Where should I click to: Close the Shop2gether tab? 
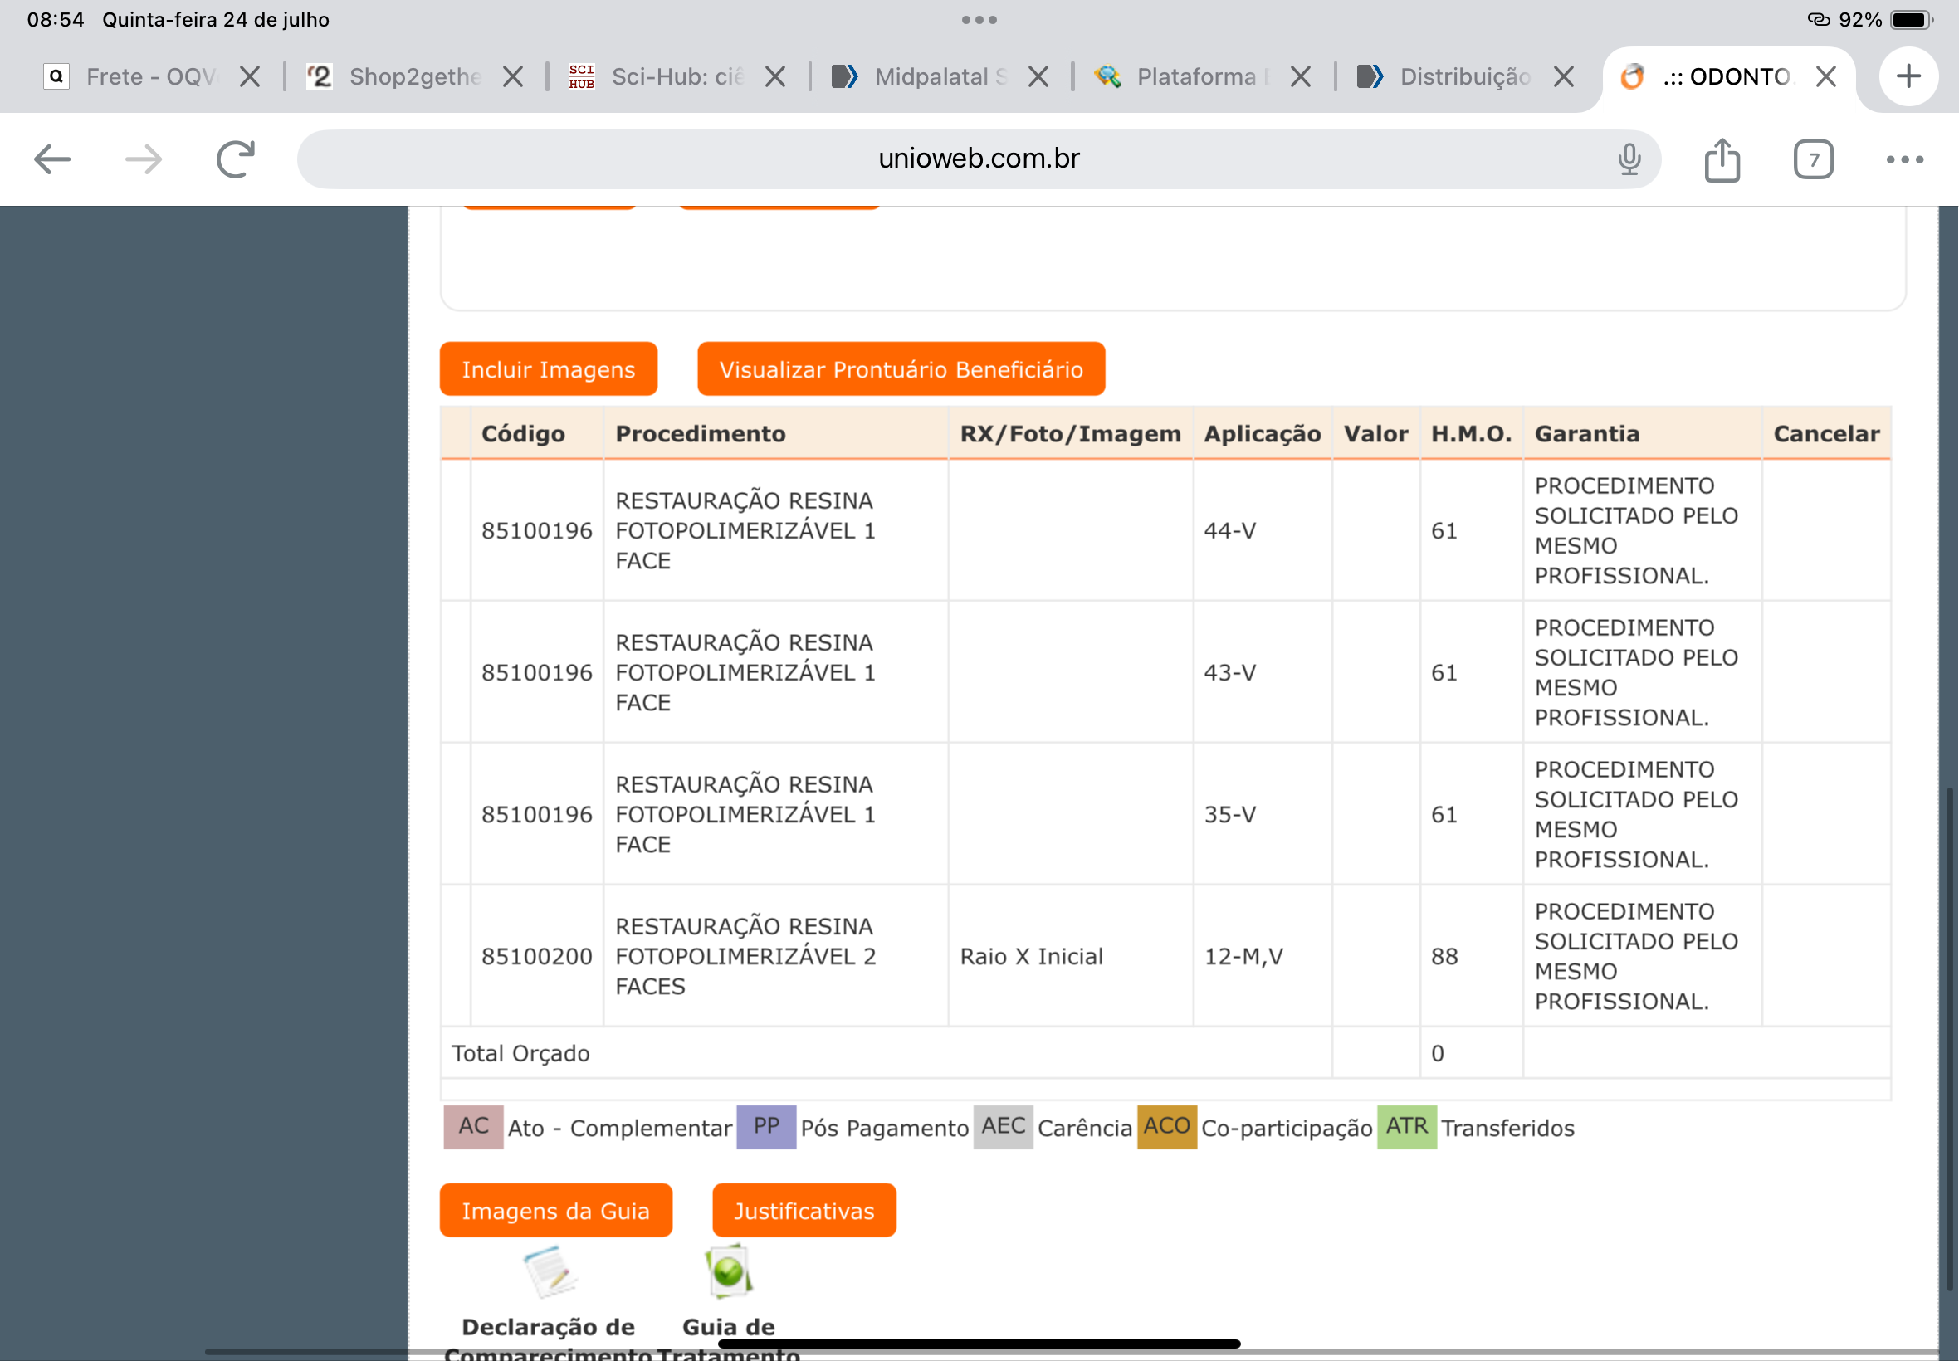512,76
